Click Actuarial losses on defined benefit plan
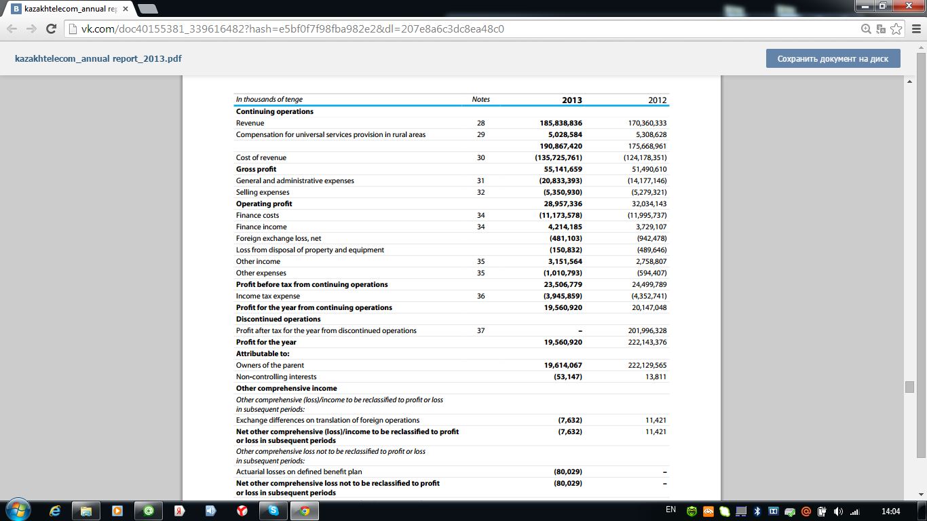The height and width of the screenshot is (521, 927). 299,471
